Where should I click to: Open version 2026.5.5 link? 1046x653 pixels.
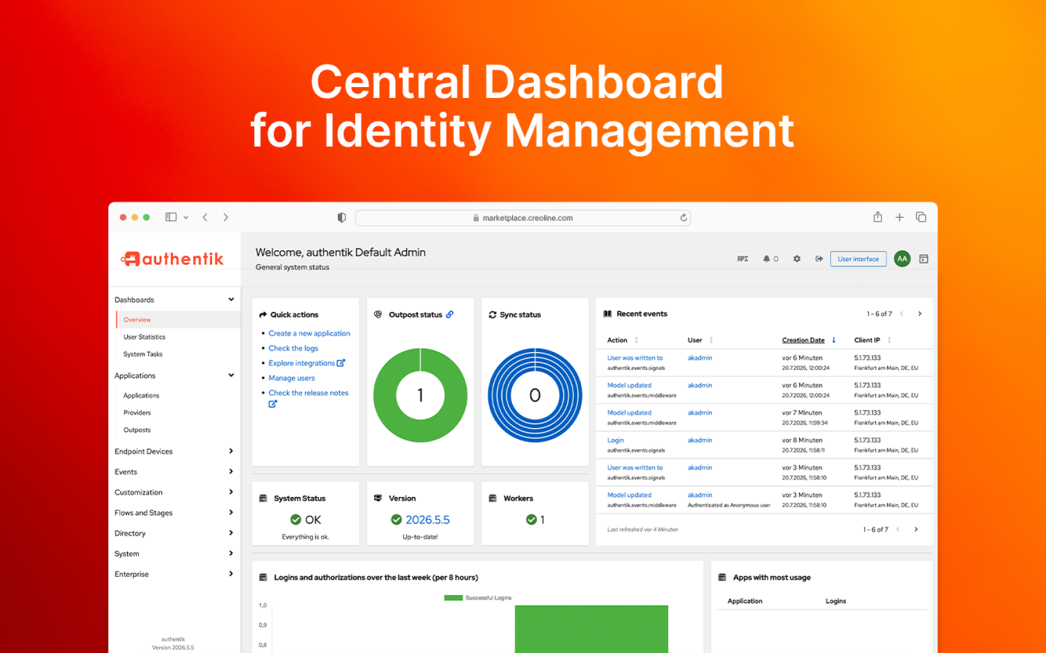[x=427, y=520]
